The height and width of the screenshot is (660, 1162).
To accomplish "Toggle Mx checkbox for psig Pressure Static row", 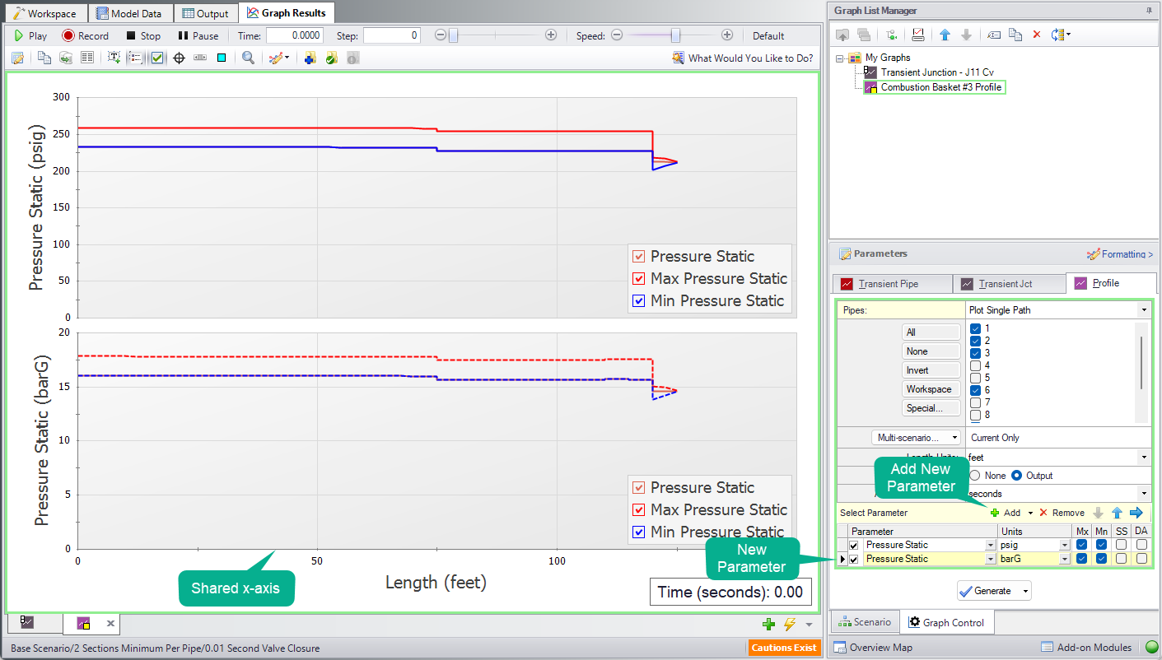I will (x=1082, y=545).
